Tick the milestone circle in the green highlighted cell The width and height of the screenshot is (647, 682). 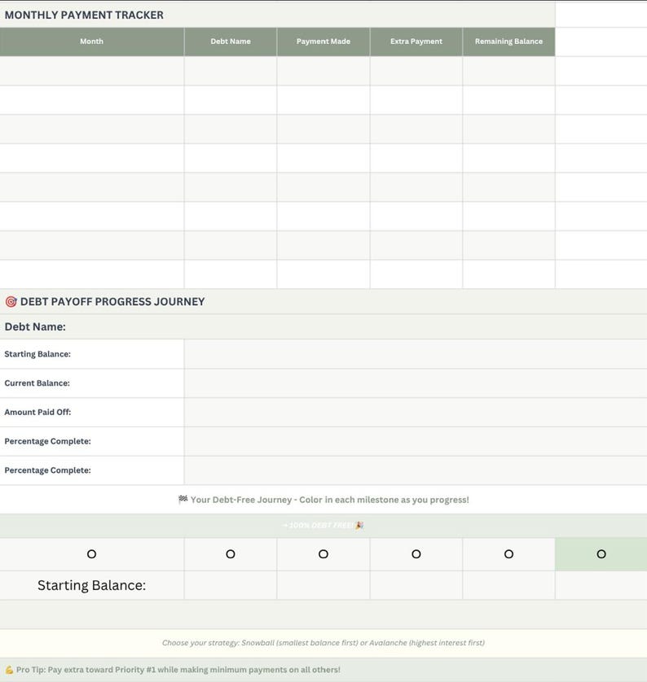pyautogui.click(x=601, y=553)
